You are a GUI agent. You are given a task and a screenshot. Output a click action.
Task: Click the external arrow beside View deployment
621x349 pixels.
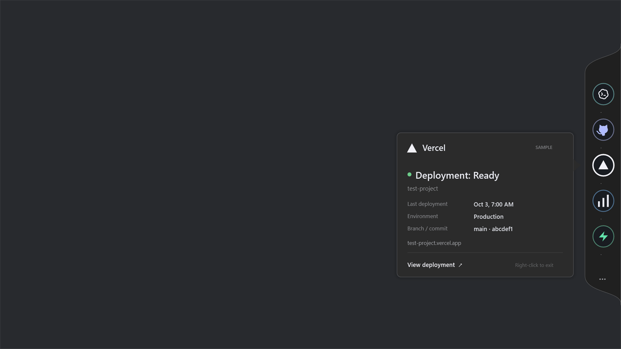point(460,265)
